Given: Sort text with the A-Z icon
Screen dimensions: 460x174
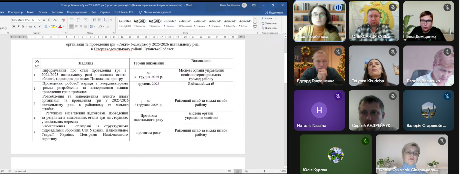Looking at the screenshot, I should [x=105, y=20].
